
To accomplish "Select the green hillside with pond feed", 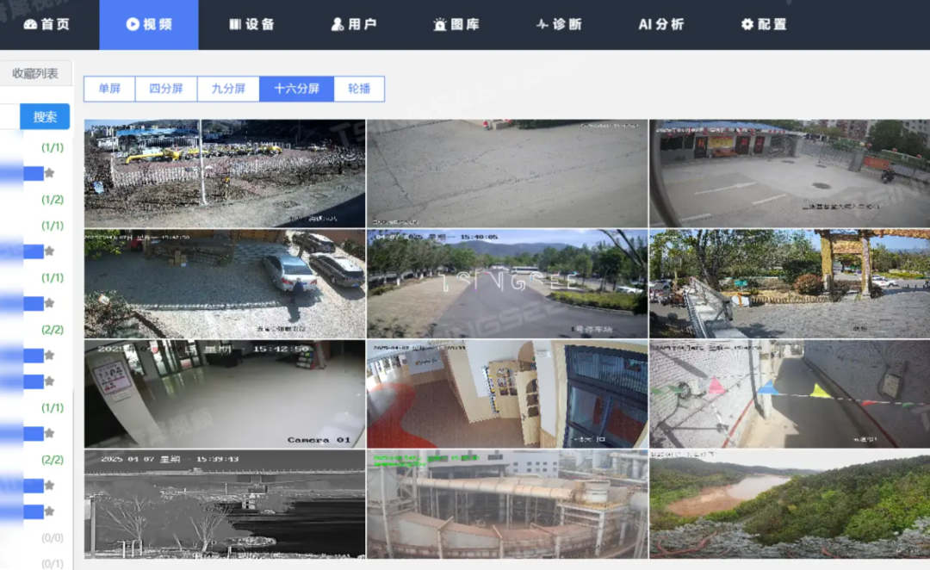I will click(790, 505).
